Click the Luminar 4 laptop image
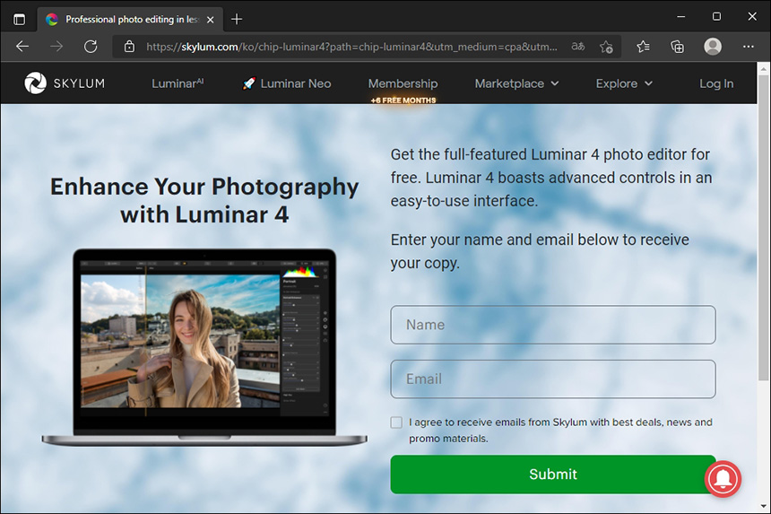The image size is (771, 514). 204,347
